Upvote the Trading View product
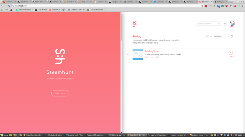 (x=231, y=53)
